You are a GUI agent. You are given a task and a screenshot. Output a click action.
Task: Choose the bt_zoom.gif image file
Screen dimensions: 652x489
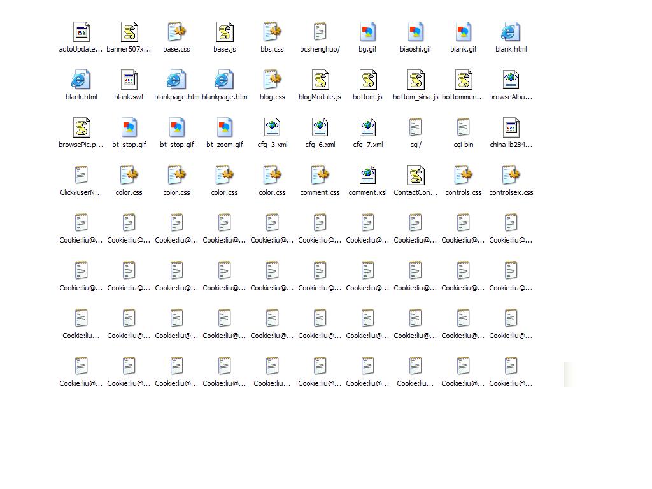tap(224, 128)
